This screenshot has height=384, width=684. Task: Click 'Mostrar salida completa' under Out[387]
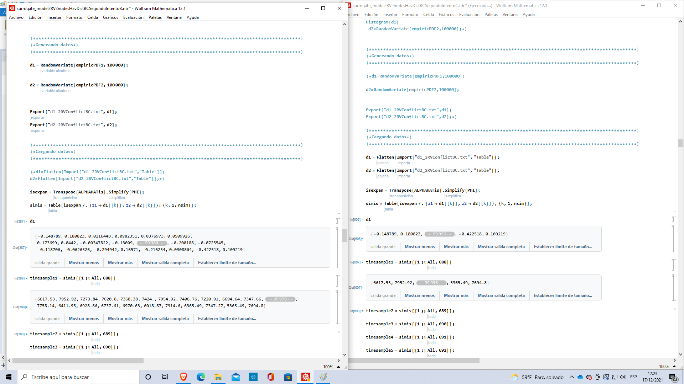(165, 263)
